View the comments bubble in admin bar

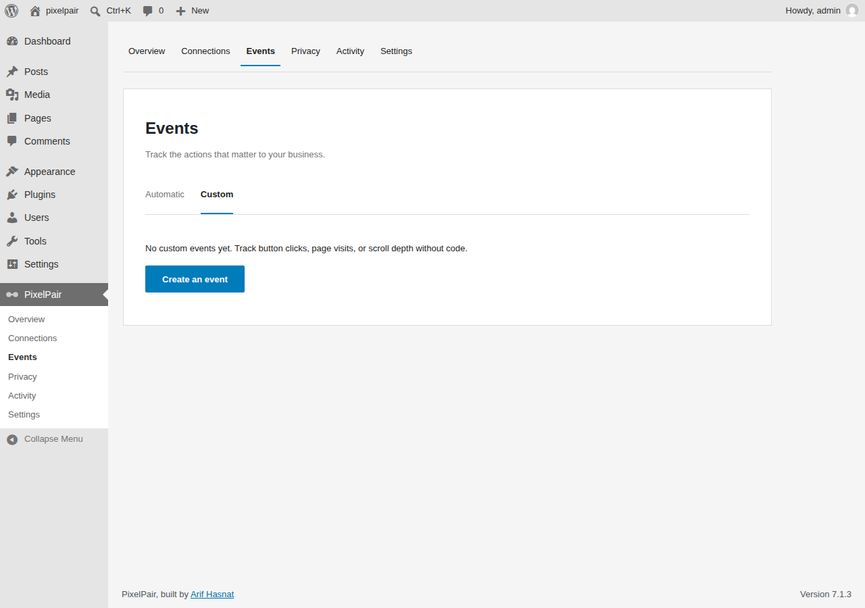click(x=148, y=11)
